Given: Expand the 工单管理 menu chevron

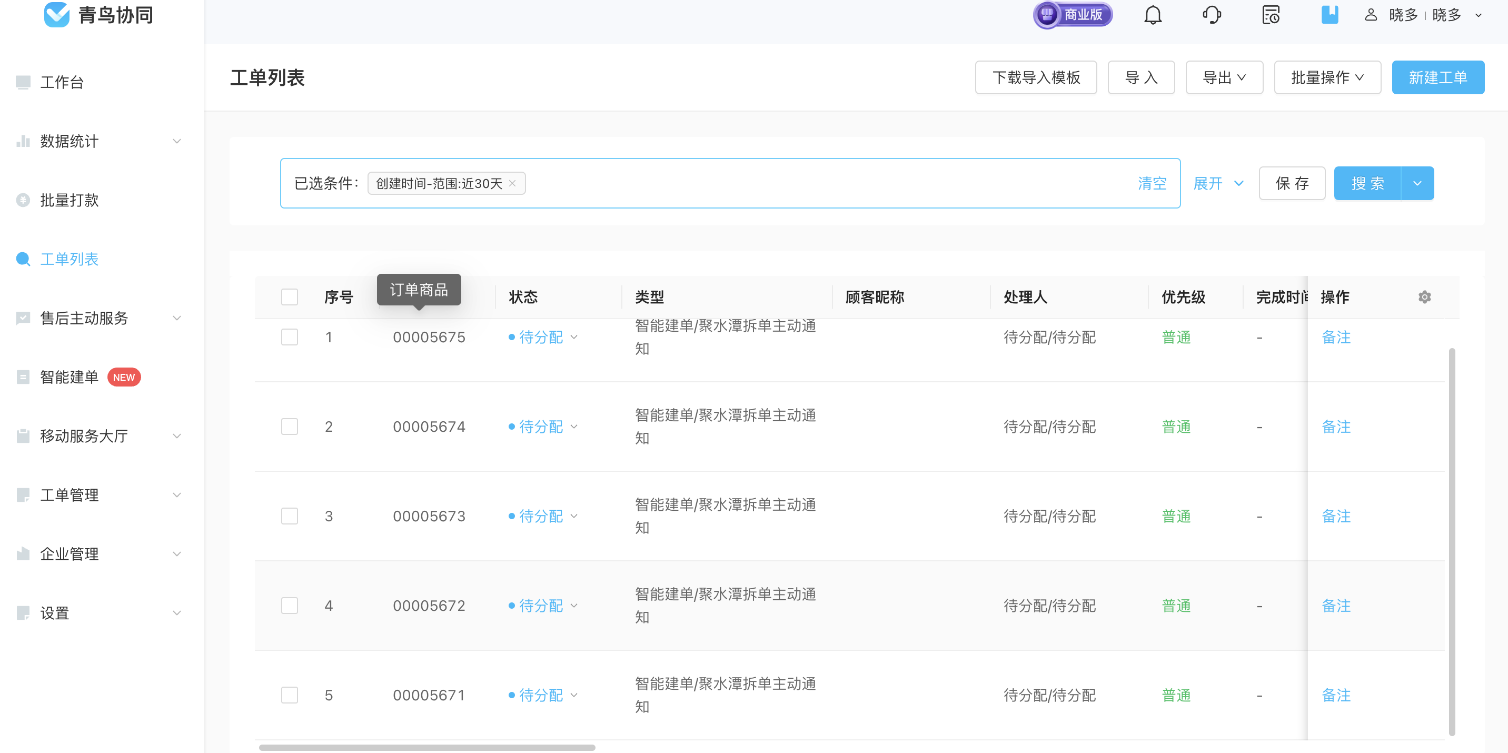Looking at the screenshot, I should [x=177, y=495].
